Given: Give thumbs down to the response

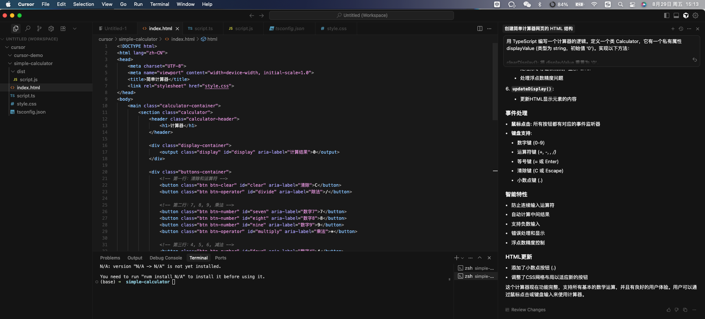Looking at the screenshot, I should (x=677, y=310).
